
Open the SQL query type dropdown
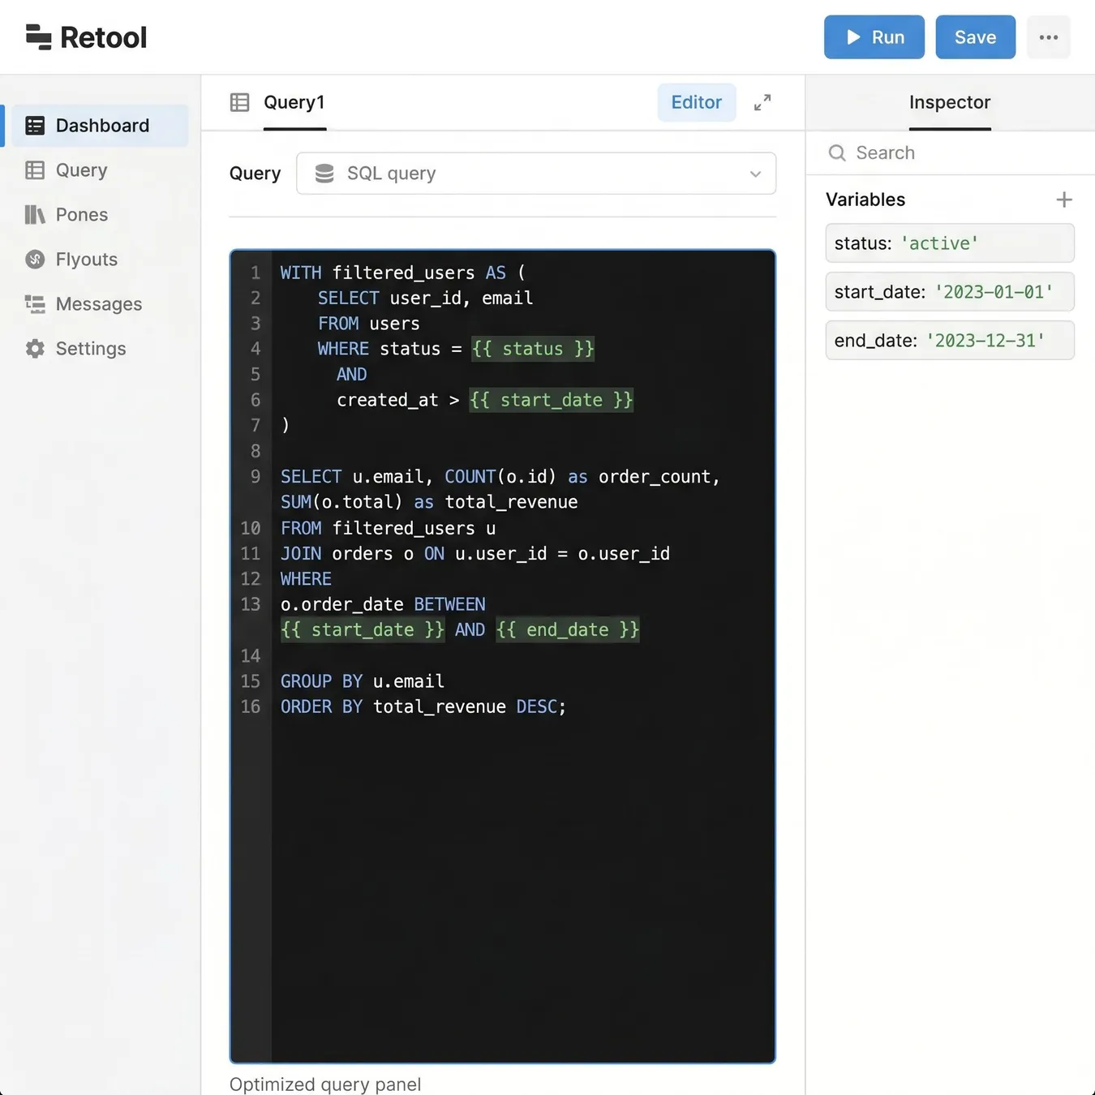pyautogui.click(x=536, y=174)
